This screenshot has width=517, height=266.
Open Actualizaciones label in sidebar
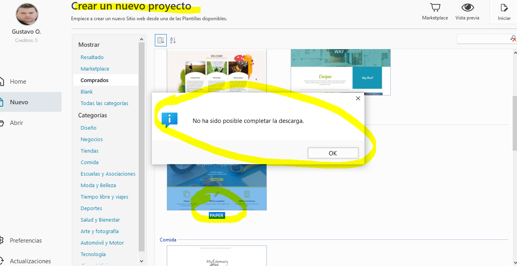(31, 261)
